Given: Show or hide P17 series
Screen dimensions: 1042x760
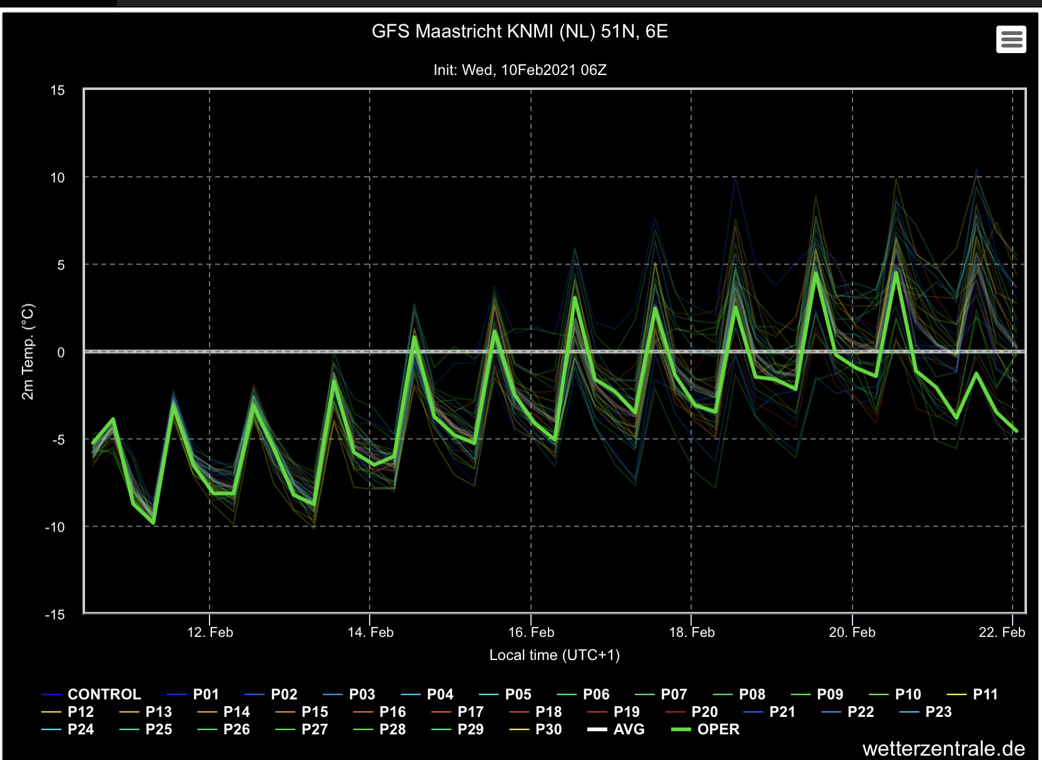Looking at the screenshot, I should point(457,712).
